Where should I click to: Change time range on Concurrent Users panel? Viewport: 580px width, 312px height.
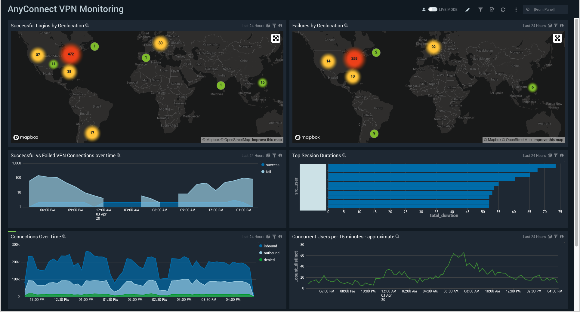(x=534, y=237)
